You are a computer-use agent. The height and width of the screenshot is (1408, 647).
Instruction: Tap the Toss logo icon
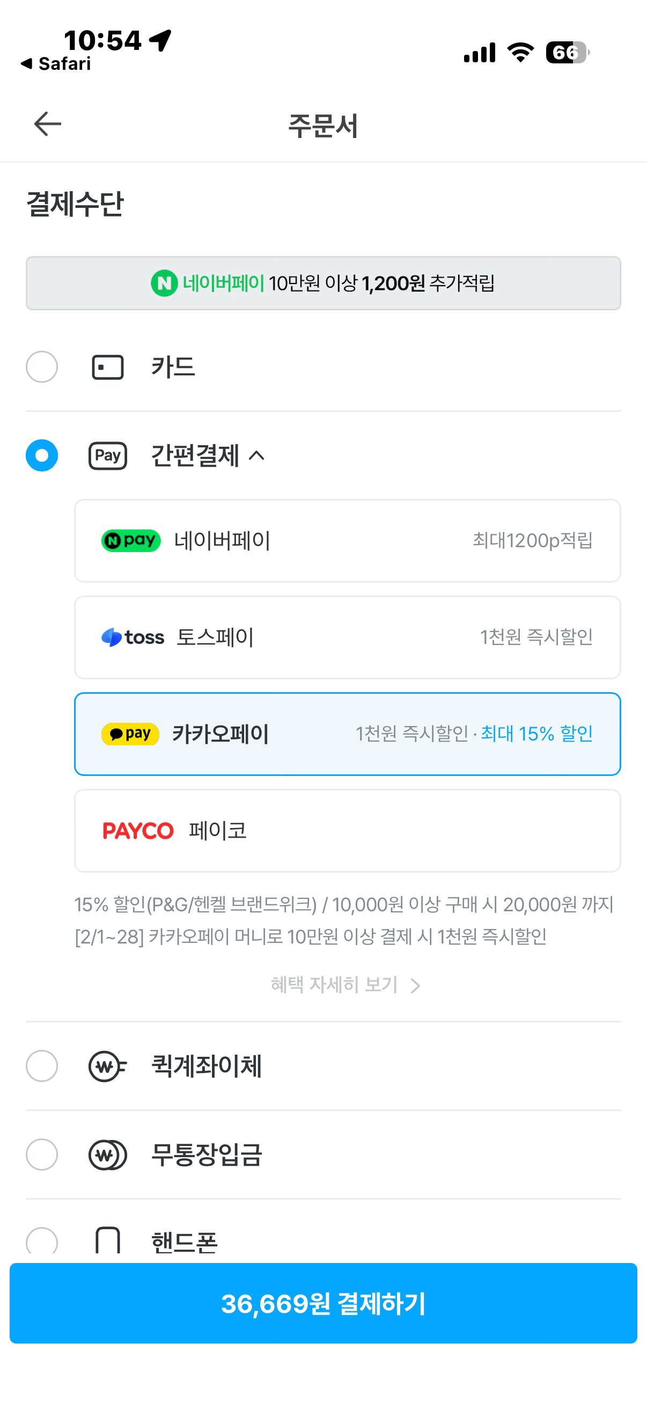pos(133,637)
